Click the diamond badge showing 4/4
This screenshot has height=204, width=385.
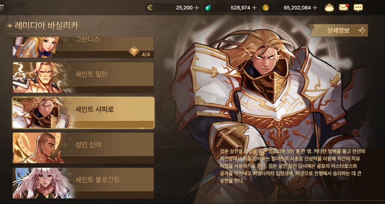click(x=134, y=51)
